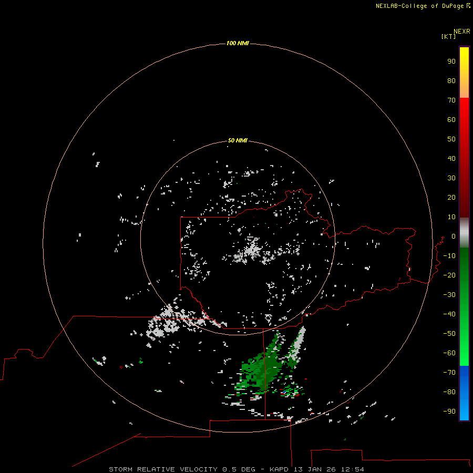
Task: Click the -90 knot scale label
Action: [x=449, y=411]
